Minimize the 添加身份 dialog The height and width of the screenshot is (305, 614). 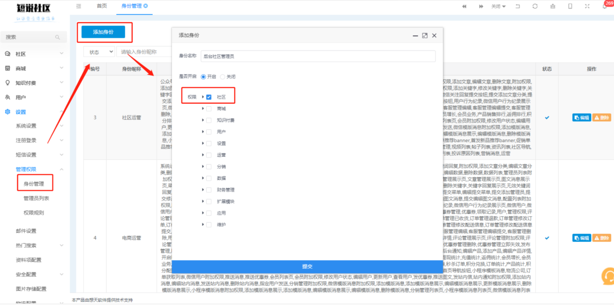click(415, 35)
